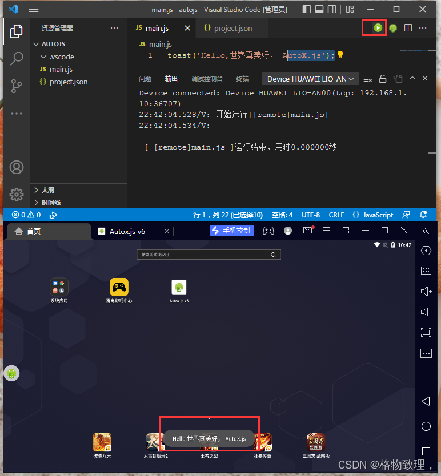Click 手机控制 button in emulator
Screen dimensions: 441x476
[231, 231]
